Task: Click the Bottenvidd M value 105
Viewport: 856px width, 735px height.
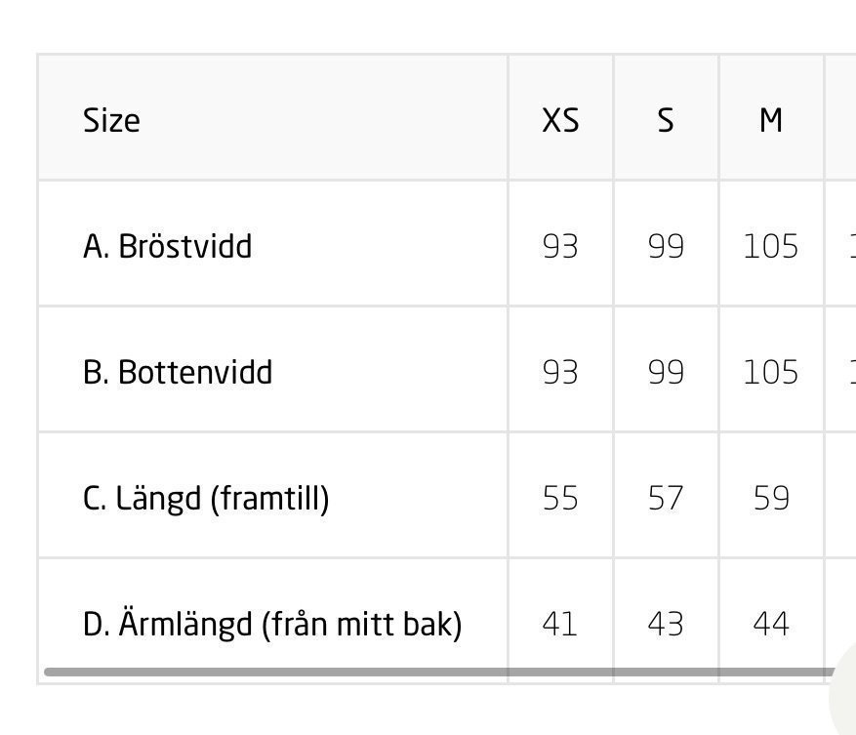Action: pos(771,372)
